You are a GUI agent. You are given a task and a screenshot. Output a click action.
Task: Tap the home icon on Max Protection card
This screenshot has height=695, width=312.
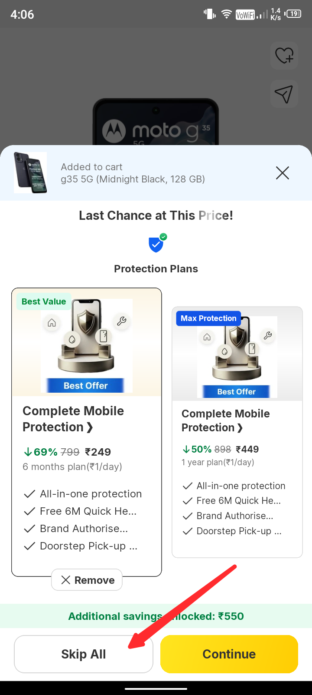click(x=207, y=337)
